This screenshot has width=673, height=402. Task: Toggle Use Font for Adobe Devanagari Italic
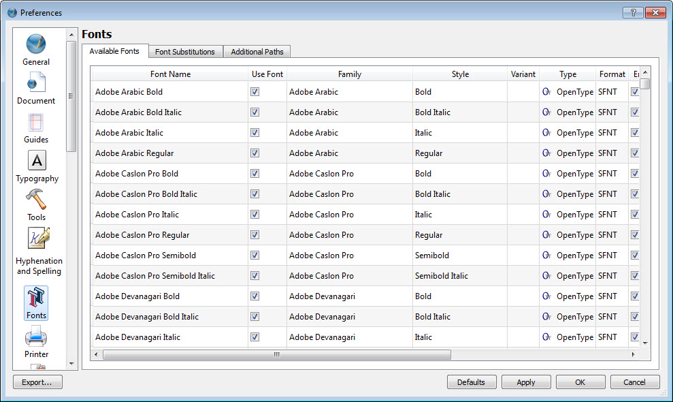point(255,337)
